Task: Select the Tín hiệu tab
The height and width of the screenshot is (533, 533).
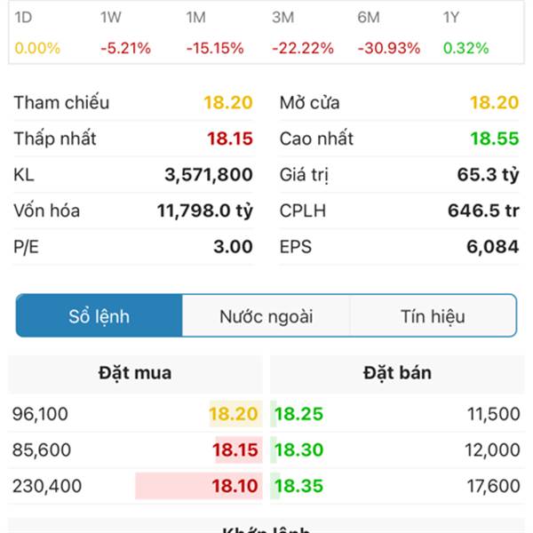Action: point(433,316)
